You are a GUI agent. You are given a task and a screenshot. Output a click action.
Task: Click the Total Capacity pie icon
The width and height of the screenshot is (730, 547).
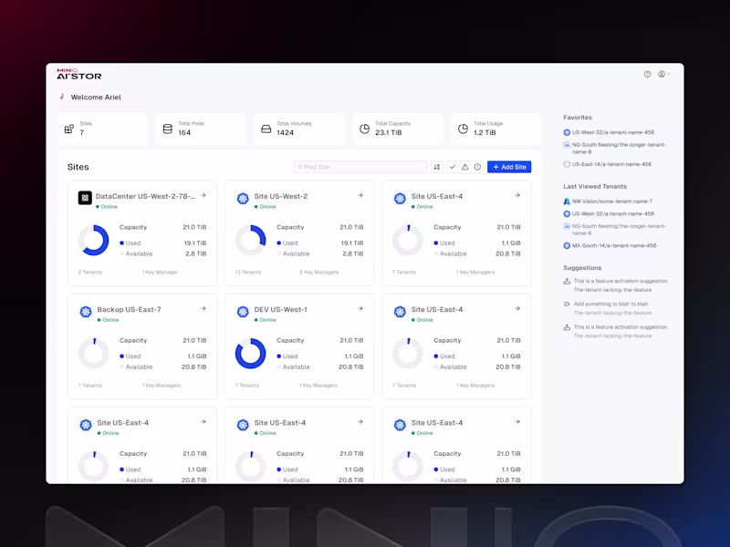(364, 129)
